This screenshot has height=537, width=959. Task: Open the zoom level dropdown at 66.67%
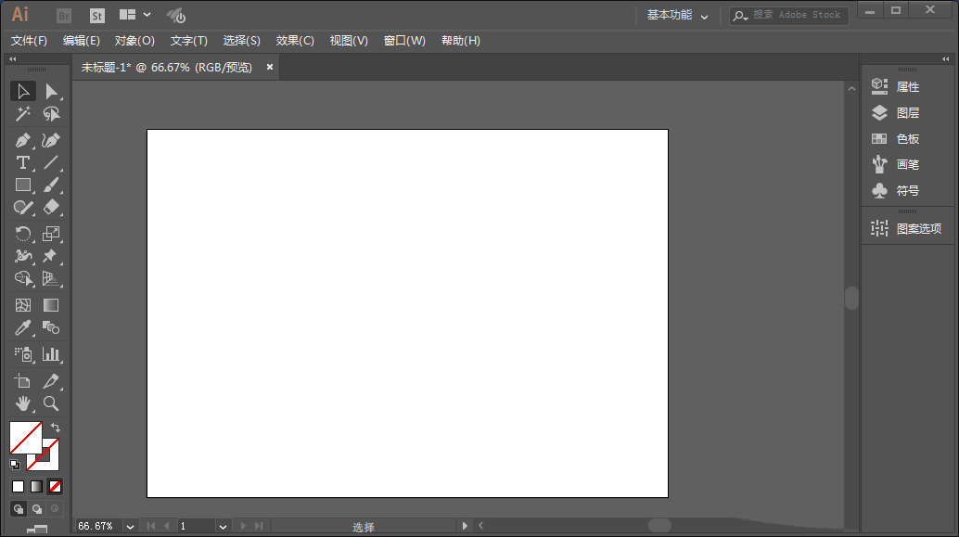coord(129,526)
